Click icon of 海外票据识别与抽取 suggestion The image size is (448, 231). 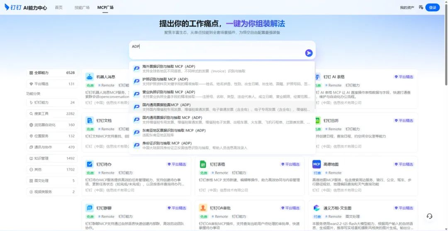[x=136, y=69]
